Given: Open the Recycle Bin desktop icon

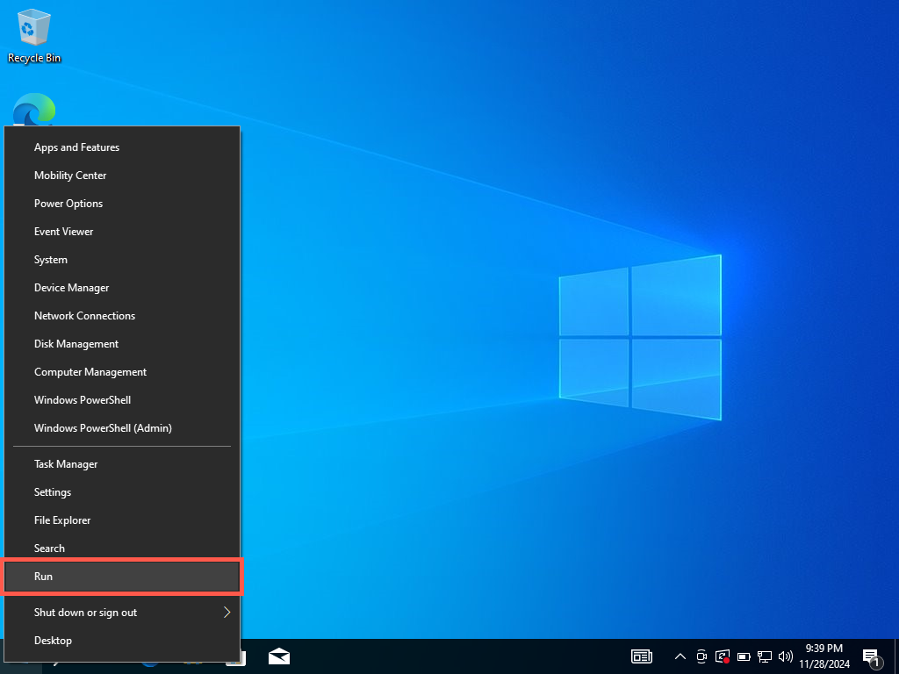Looking at the screenshot, I should tap(34, 36).
